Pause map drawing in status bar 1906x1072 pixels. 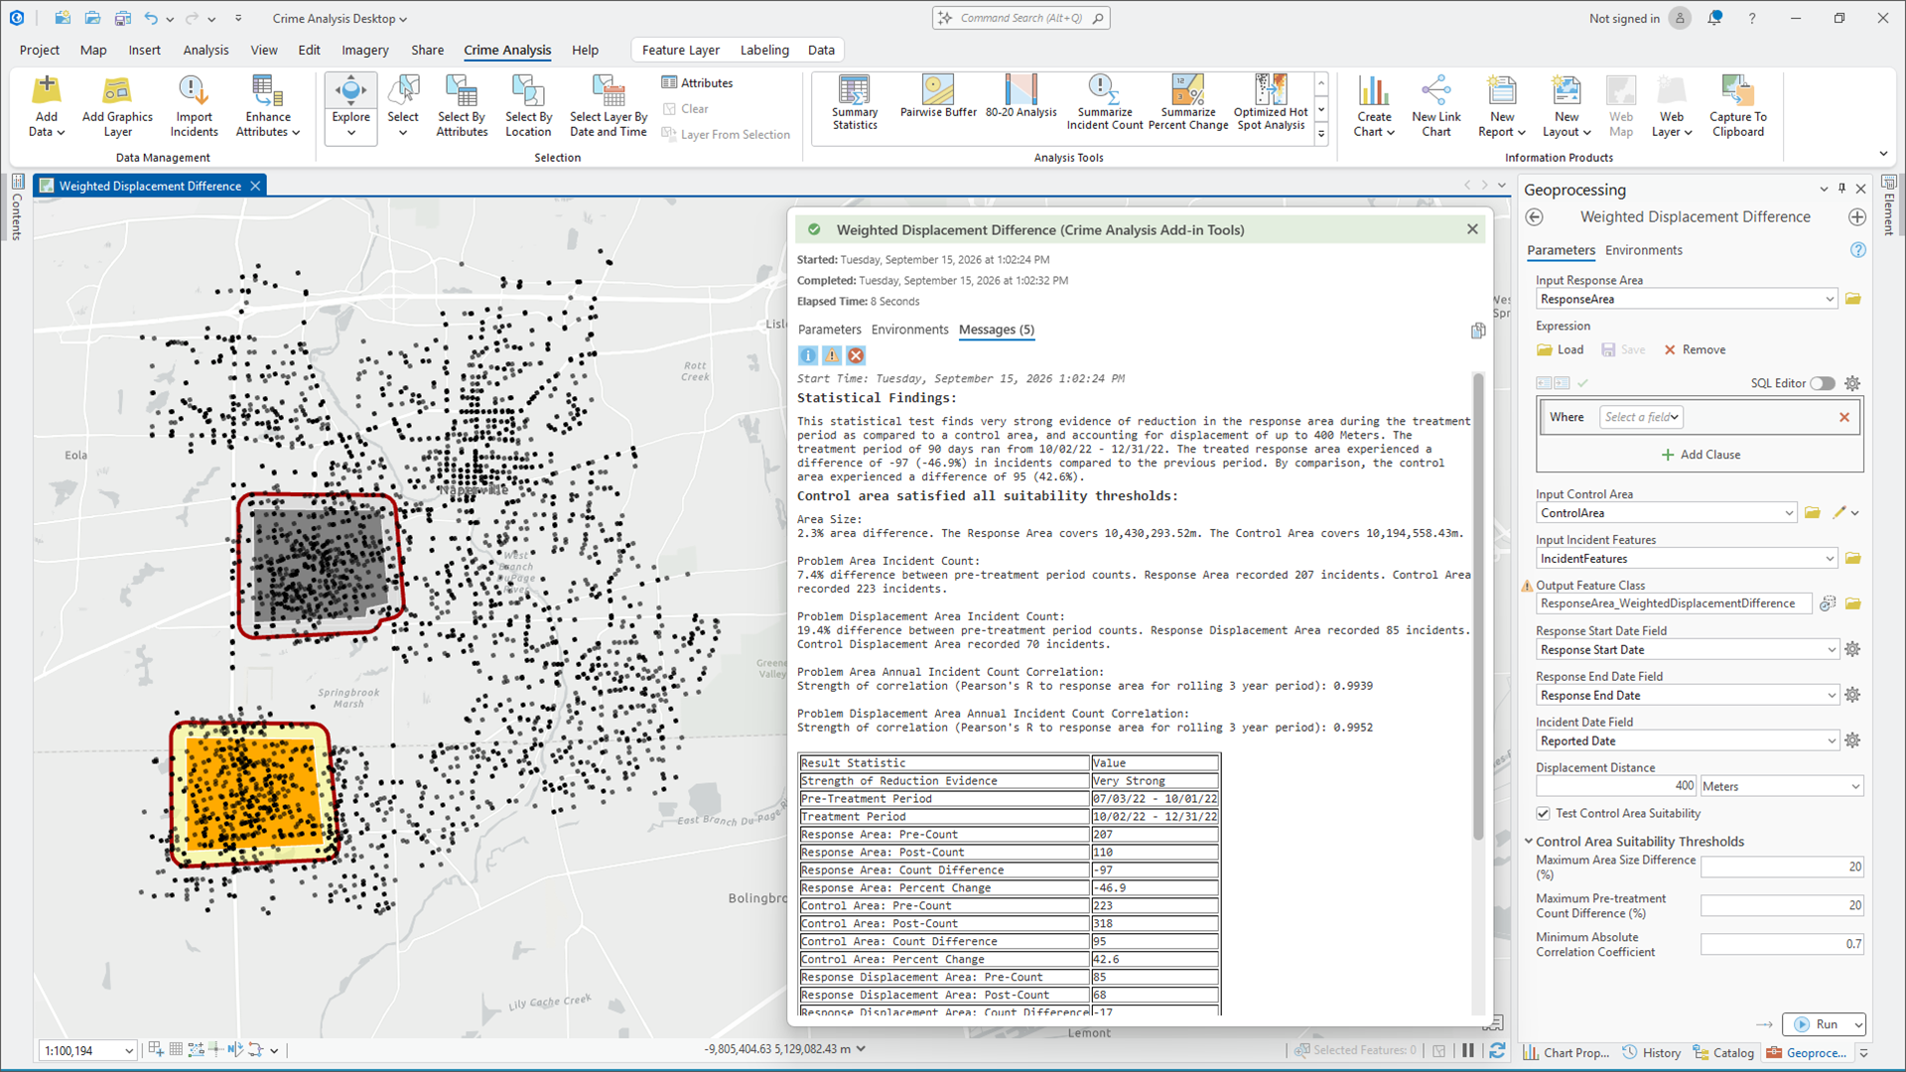[1467, 1050]
